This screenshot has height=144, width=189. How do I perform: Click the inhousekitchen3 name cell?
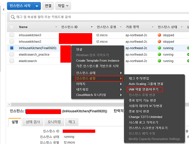click(x=30, y=35)
